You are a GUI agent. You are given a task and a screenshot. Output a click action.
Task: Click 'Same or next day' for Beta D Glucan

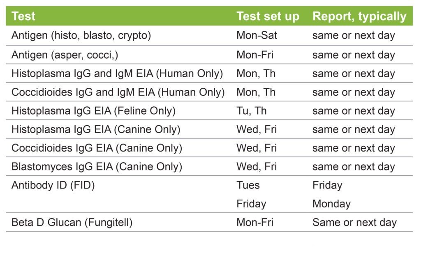pos(354,223)
